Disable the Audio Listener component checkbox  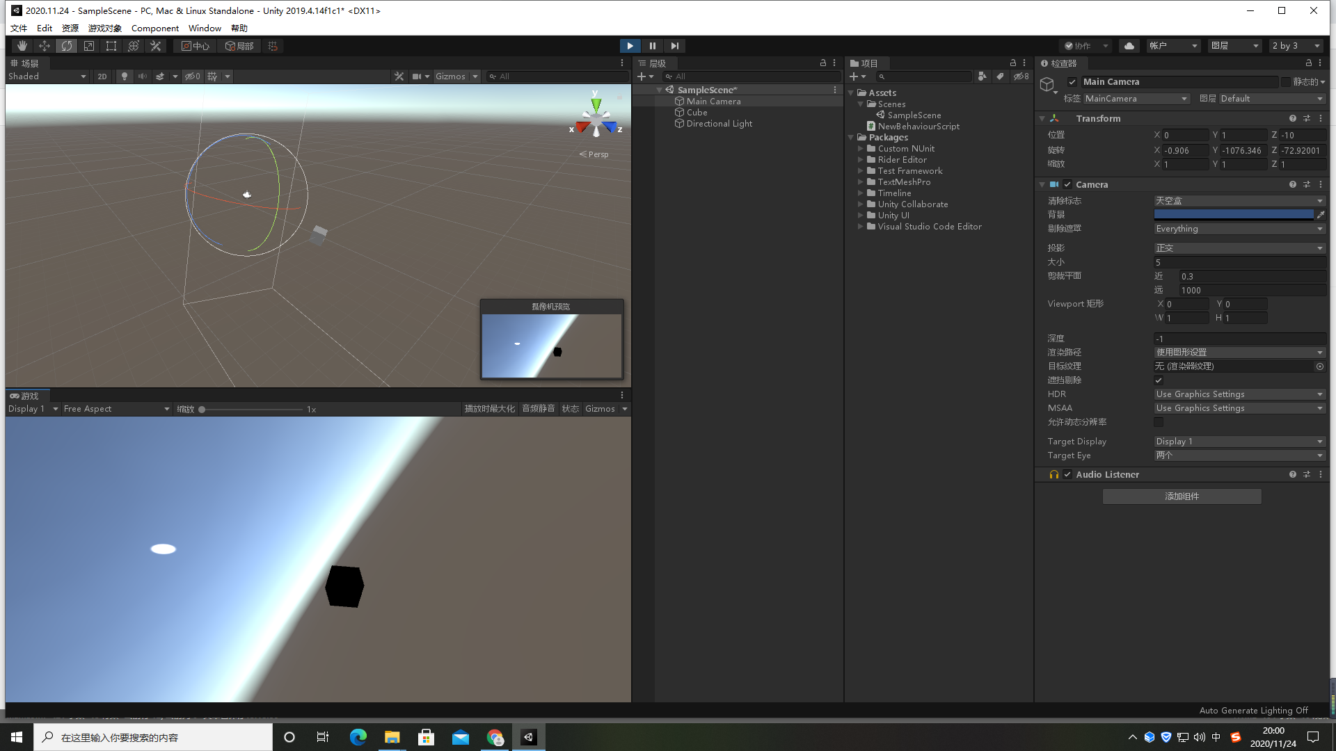tap(1067, 475)
